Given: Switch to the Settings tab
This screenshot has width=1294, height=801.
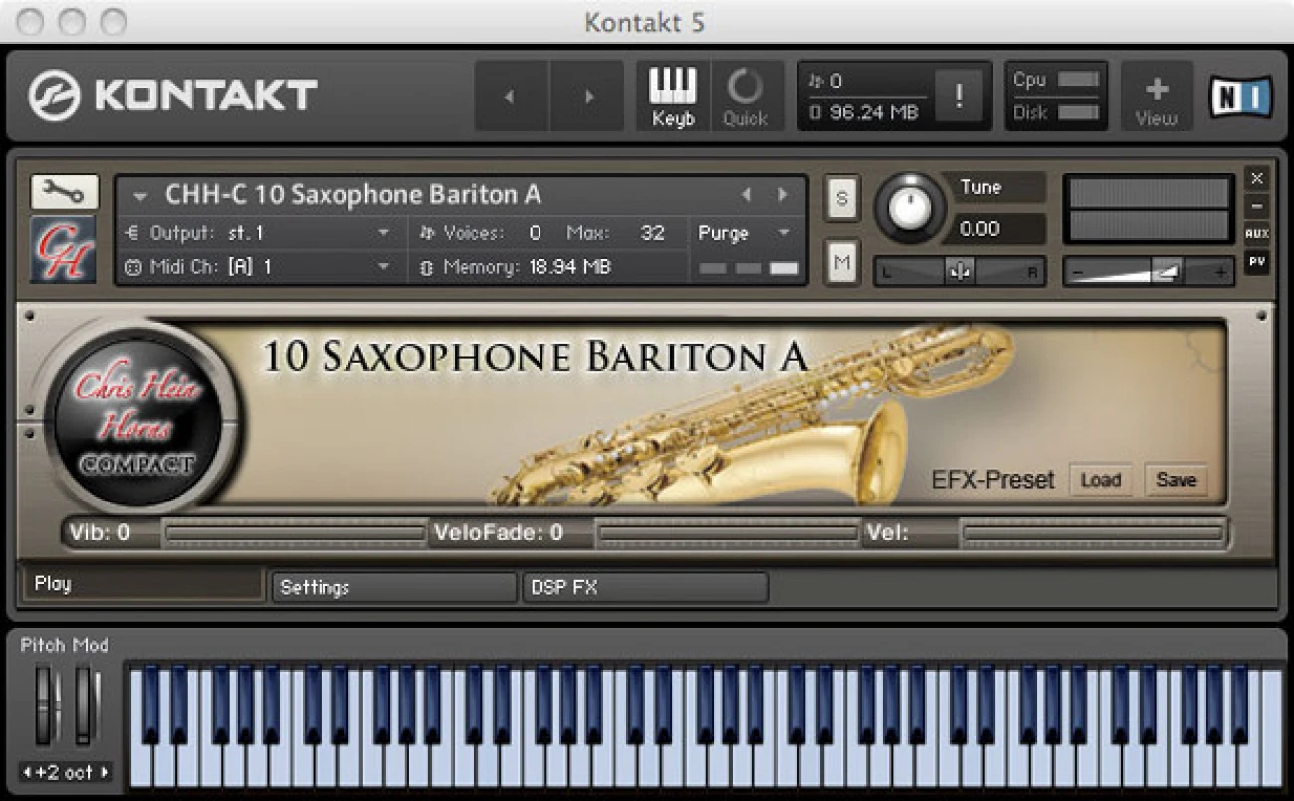Looking at the screenshot, I should pyautogui.click(x=394, y=587).
